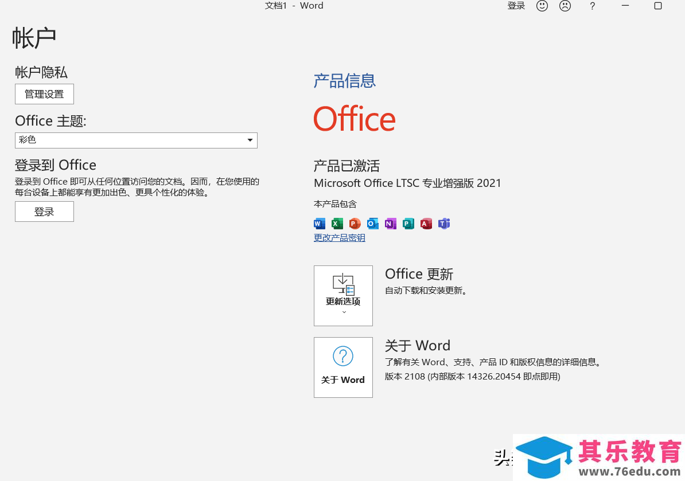Click 登录 in the title bar
This screenshot has height=481, width=685.
pos(516,6)
